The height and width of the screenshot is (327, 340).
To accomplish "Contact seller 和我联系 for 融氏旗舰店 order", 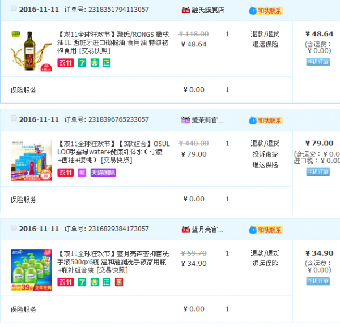I will coord(266,11).
